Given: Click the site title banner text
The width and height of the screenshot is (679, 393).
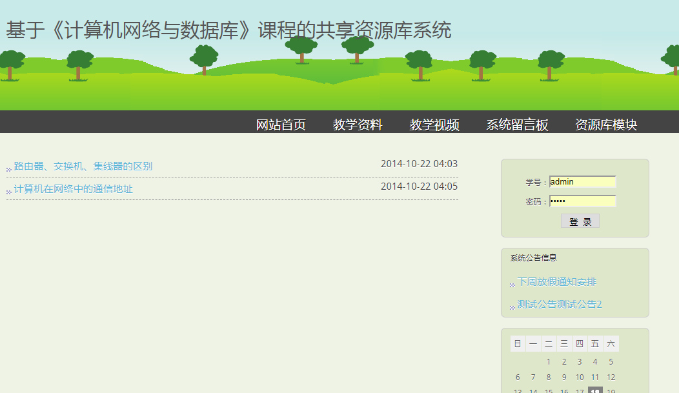Looking at the screenshot, I should [x=229, y=28].
